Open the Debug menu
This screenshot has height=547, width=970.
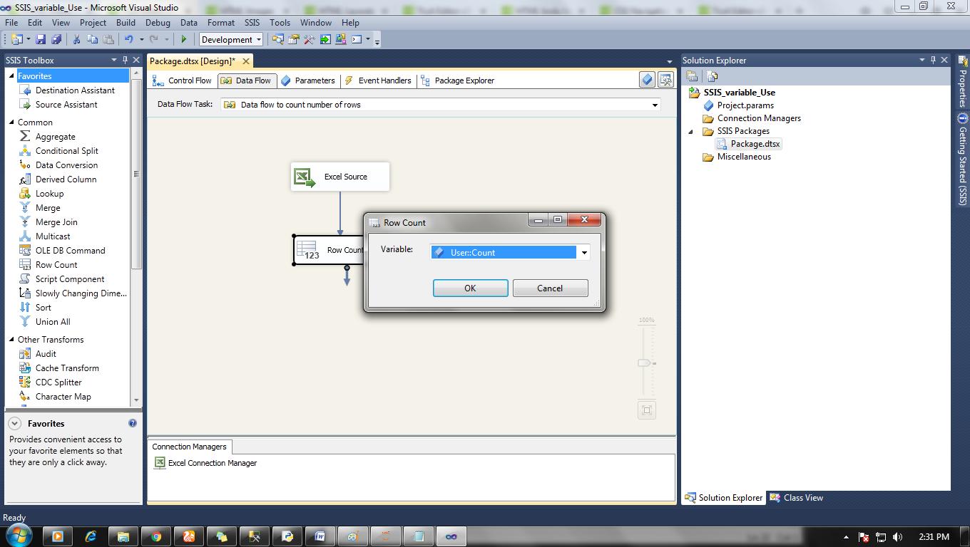[158, 23]
